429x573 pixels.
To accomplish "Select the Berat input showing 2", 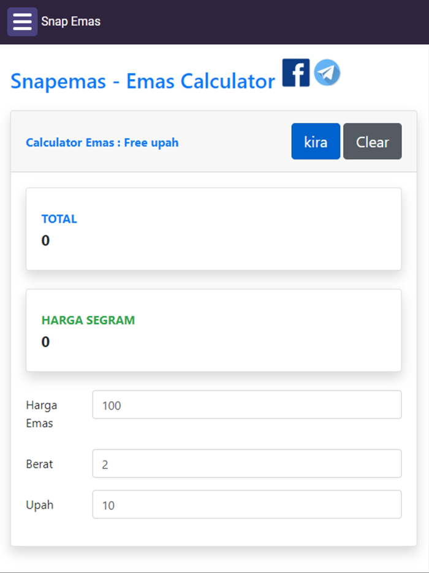I will 245,463.
